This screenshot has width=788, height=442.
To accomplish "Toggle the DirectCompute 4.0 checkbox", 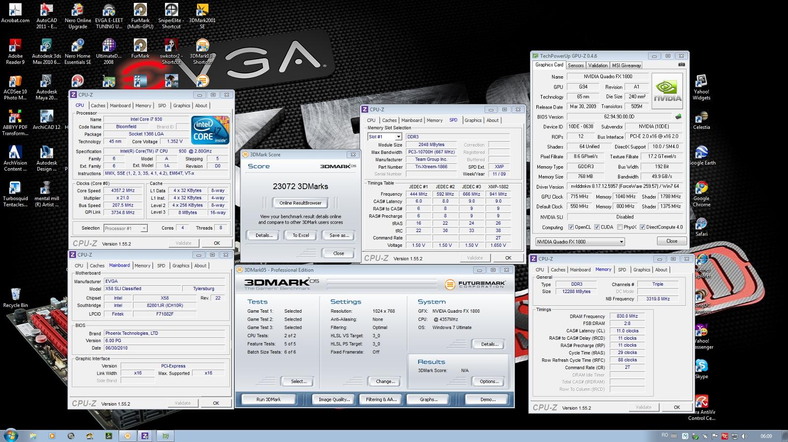I will click(x=642, y=227).
